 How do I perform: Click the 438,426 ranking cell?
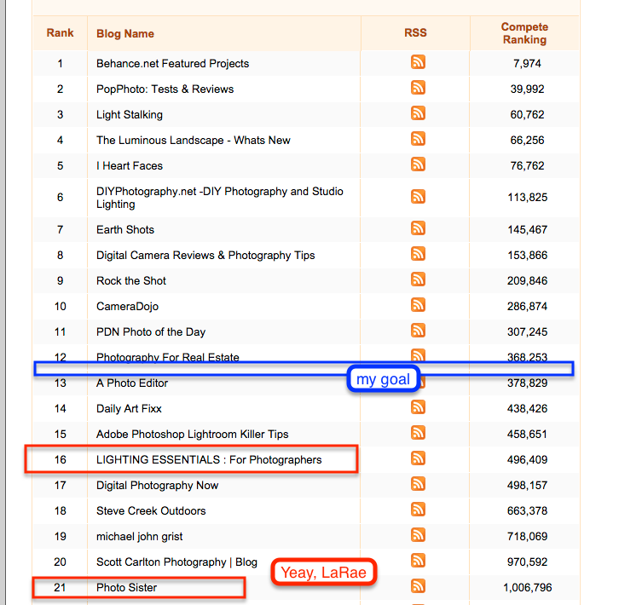click(527, 408)
